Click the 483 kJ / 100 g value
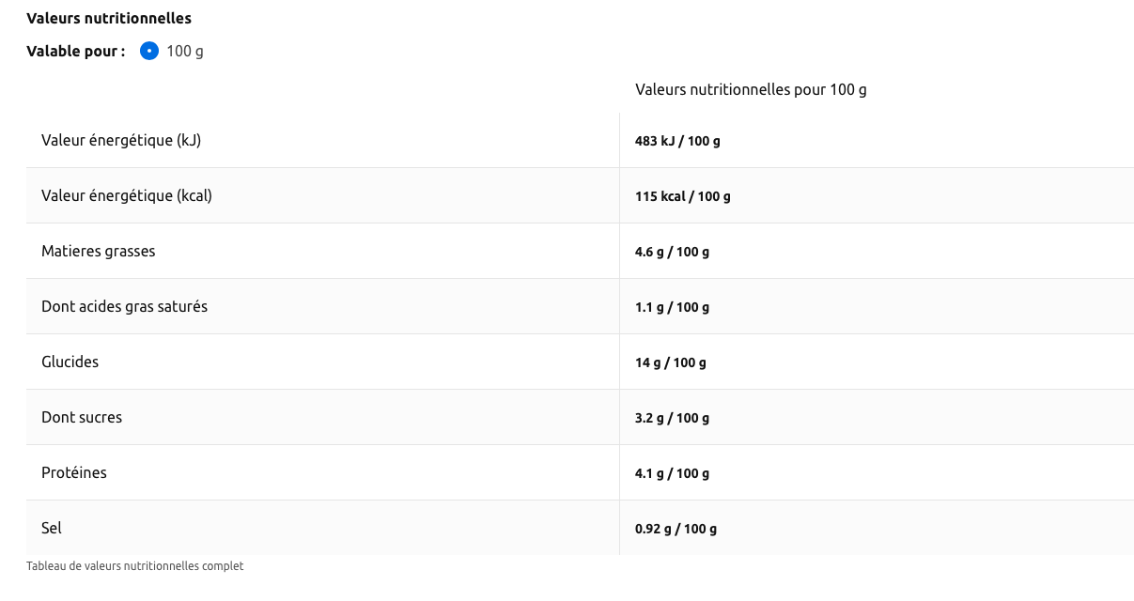 [677, 141]
